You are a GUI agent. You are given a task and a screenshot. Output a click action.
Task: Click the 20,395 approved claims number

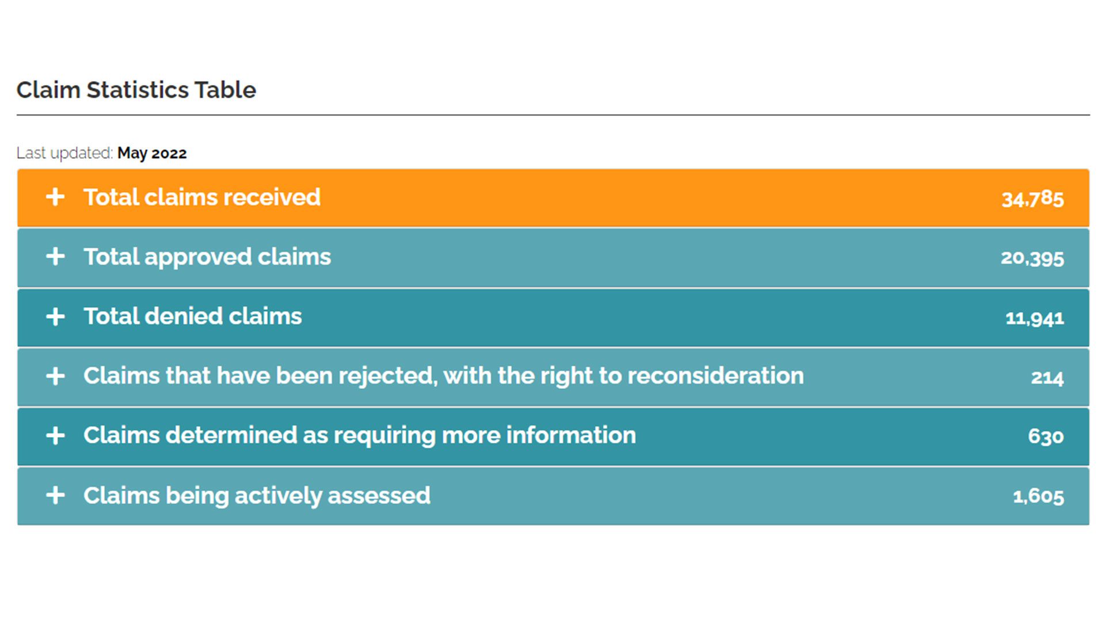(x=1032, y=258)
